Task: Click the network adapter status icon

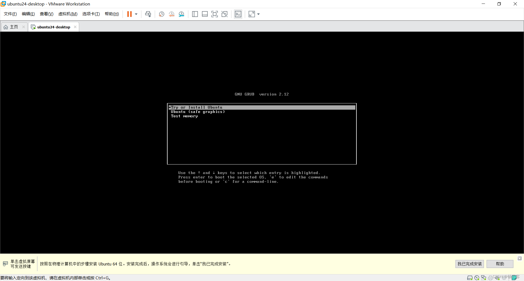Action: 483,277
